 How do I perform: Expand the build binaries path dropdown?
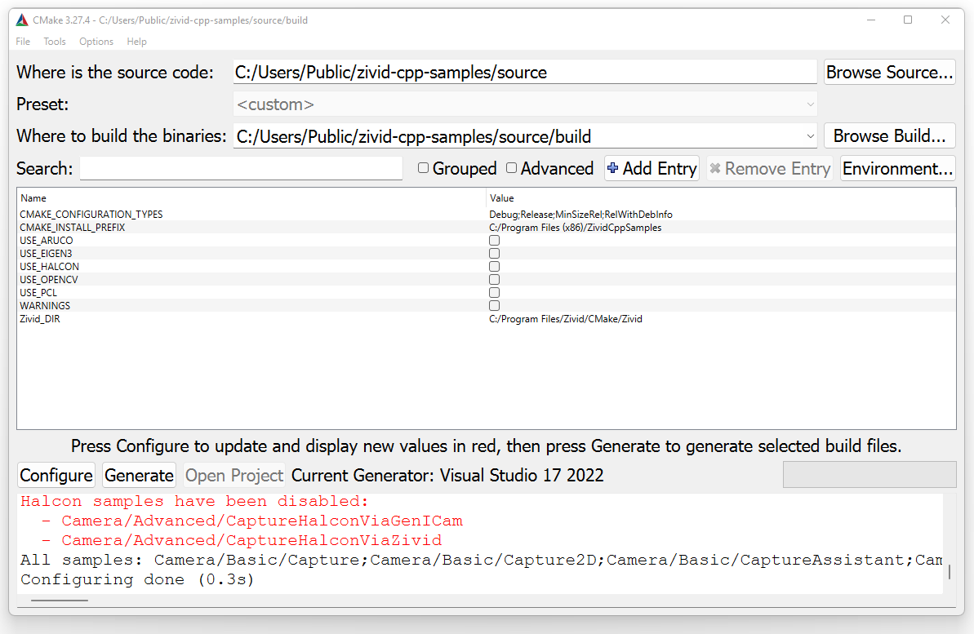point(810,136)
